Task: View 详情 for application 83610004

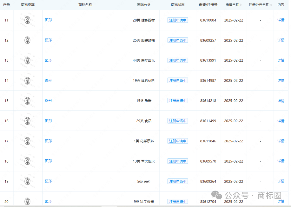Action: [281, 20]
